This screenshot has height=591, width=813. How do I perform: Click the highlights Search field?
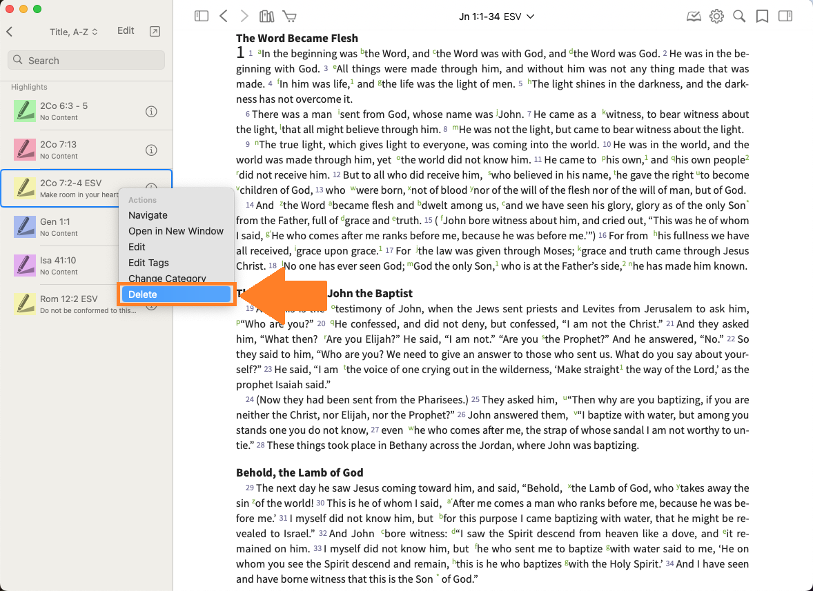86,61
